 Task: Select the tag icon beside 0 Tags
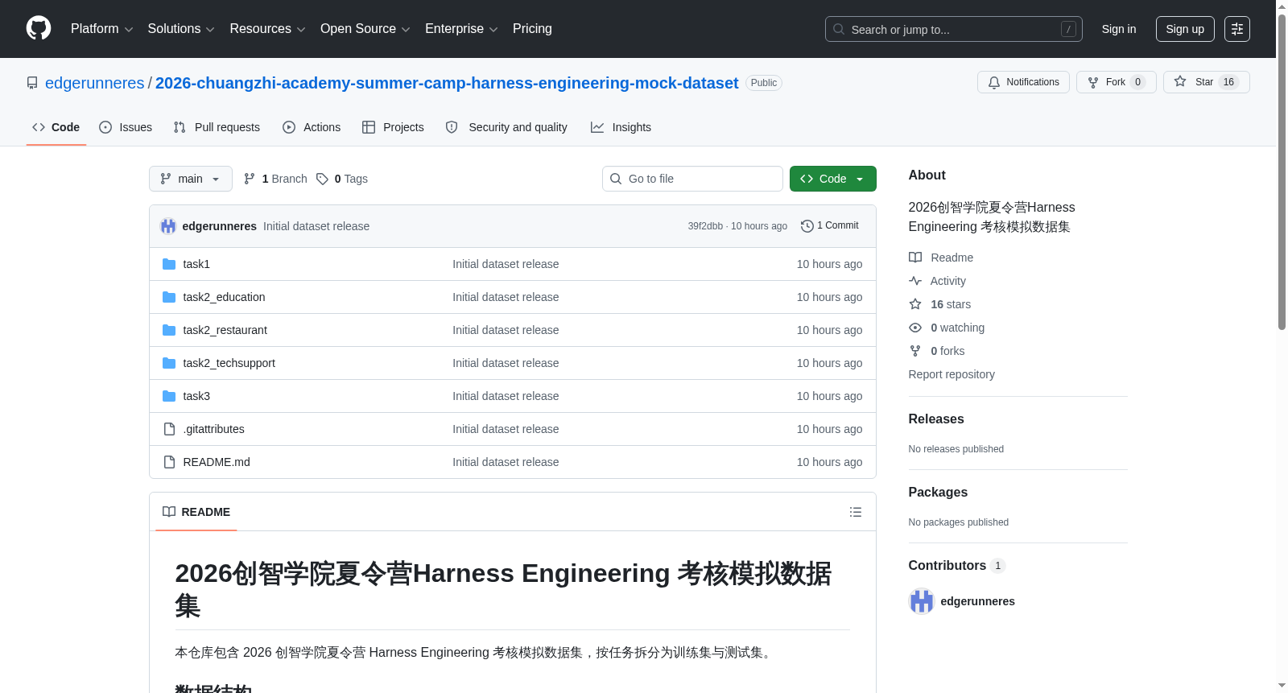[322, 179]
